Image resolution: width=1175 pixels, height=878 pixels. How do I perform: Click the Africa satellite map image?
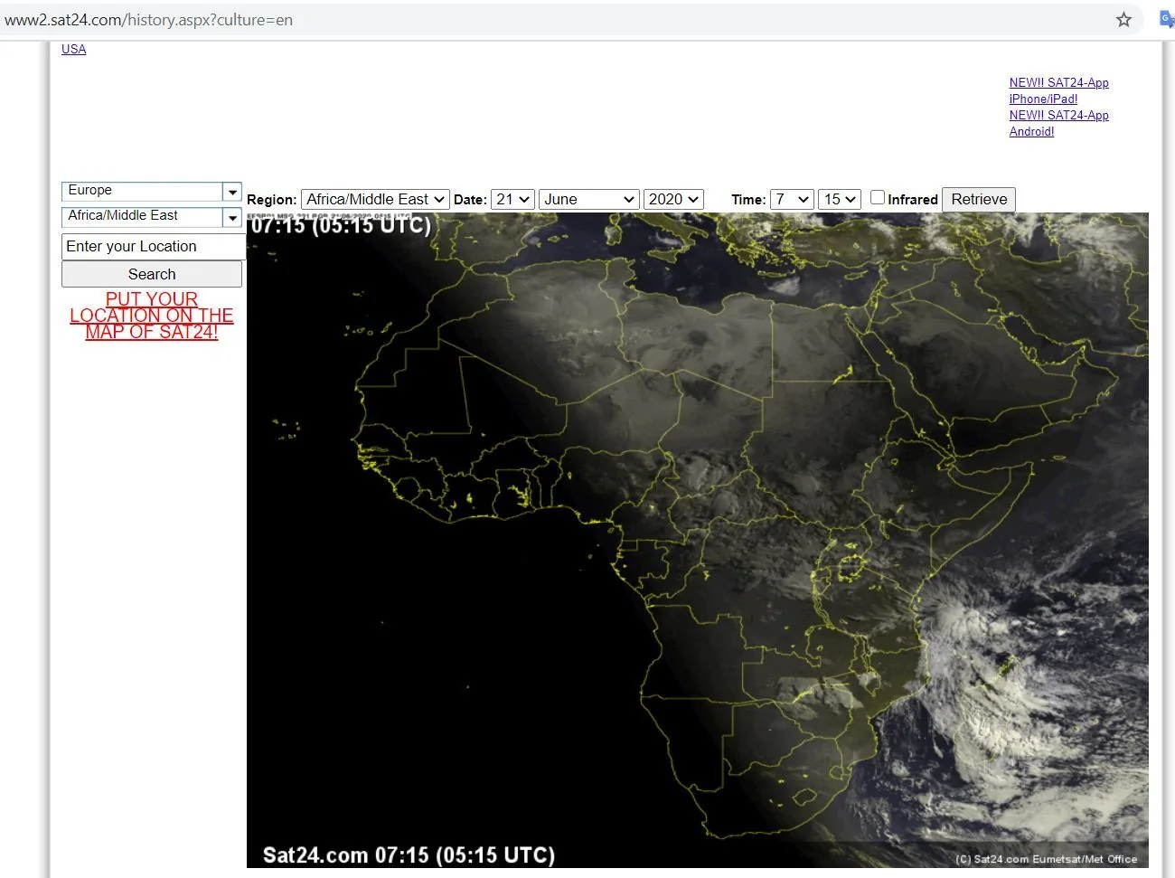tap(697, 541)
